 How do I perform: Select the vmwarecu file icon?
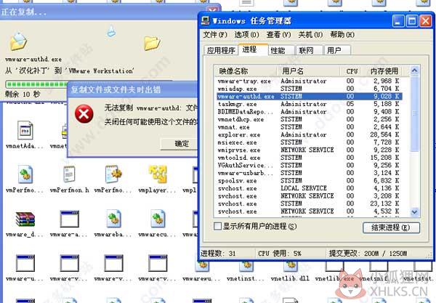158,219
